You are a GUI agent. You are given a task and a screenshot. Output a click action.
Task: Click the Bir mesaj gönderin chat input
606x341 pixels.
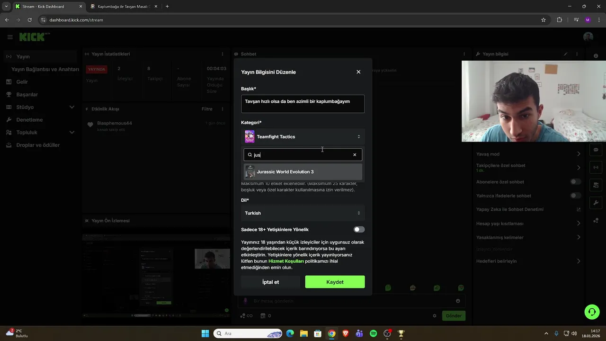[x=350, y=301]
